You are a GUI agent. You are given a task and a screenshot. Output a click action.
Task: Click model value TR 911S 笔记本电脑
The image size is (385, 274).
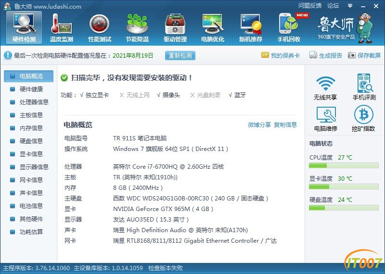pyautogui.click(x=140, y=138)
